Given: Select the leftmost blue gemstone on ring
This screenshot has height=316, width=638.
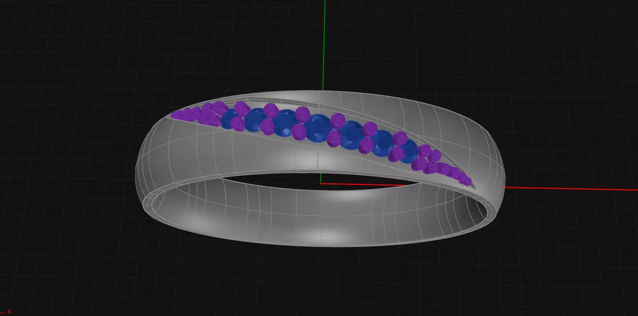Looking at the screenshot, I should 229,119.
